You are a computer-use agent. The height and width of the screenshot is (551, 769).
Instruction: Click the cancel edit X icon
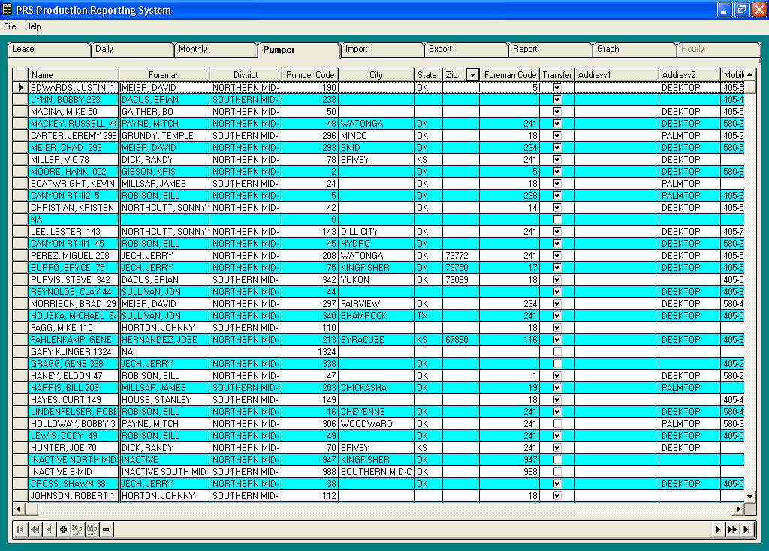77,529
